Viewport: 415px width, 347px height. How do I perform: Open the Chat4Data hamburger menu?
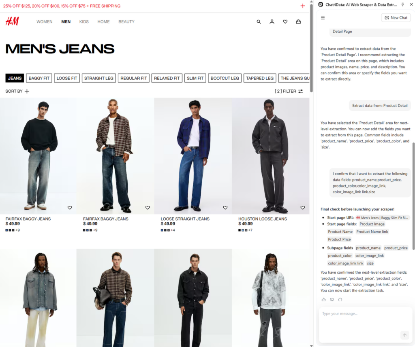click(323, 18)
